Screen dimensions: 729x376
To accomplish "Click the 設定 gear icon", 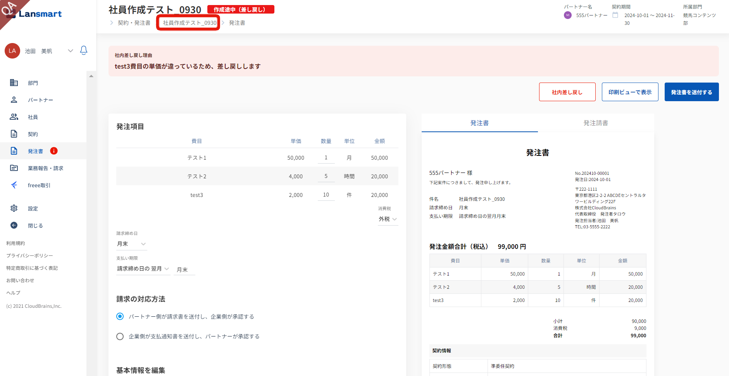I will coord(14,208).
